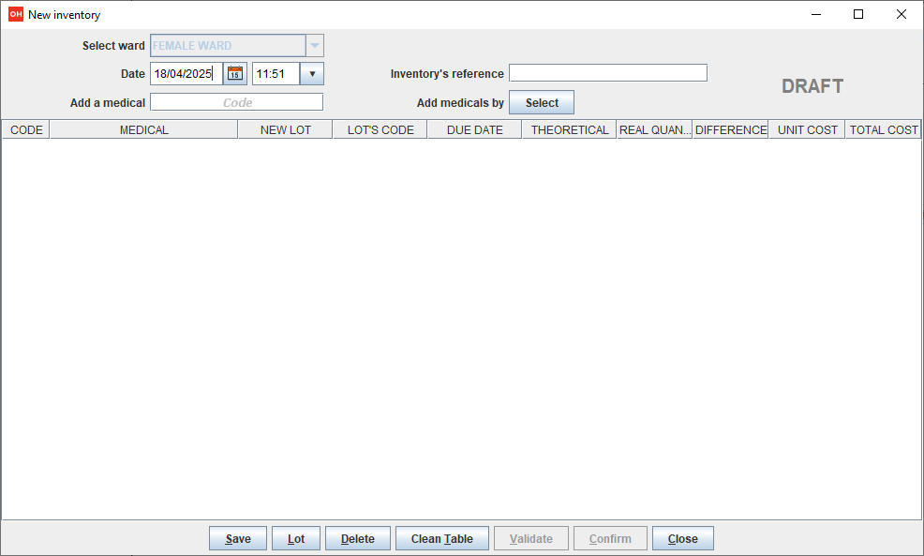This screenshot has height=556, width=924.
Task: Click the CODE column header
Action: [25, 130]
